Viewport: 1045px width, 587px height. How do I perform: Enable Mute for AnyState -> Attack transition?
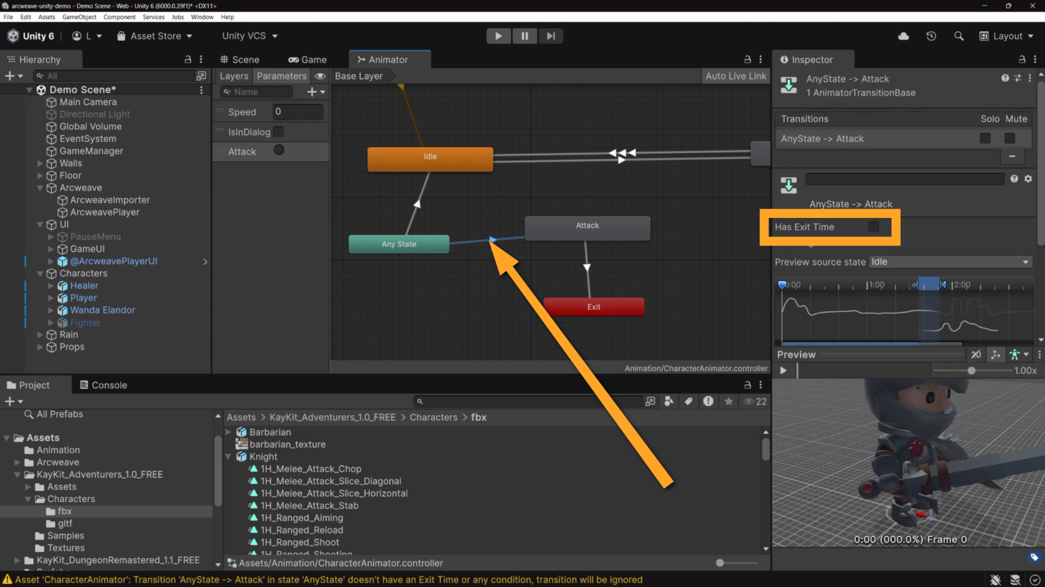click(1010, 139)
